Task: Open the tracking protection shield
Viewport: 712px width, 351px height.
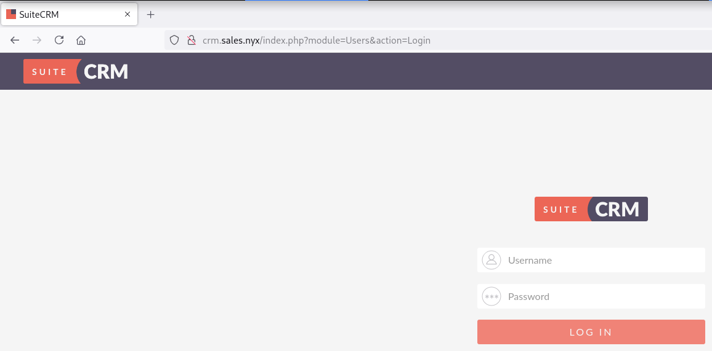Action: [x=174, y=41]
